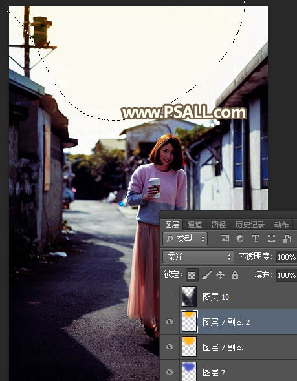Open the 类型 filter type dropdown
Viewport: 297px width, 381px height.
(x=185, y=239)
